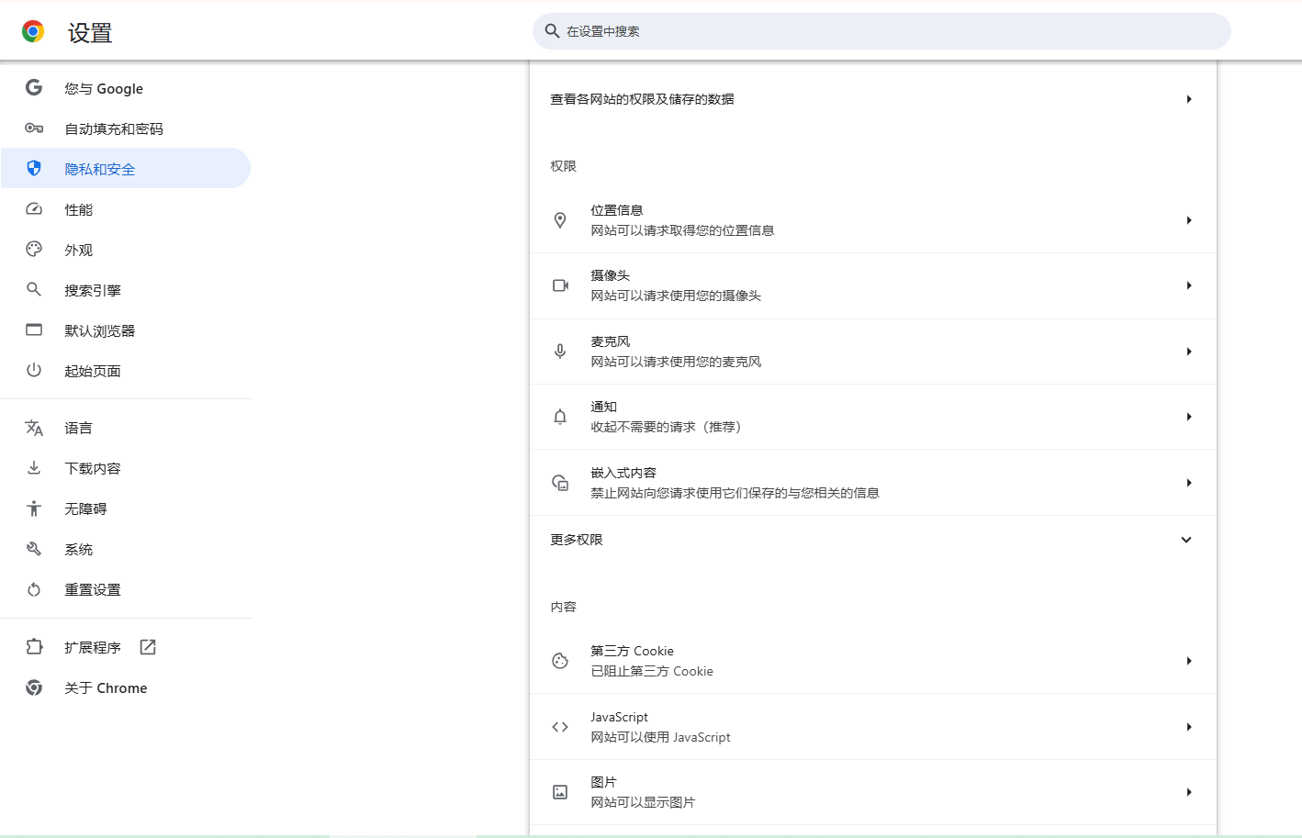Open the arrow on the 摄像头 row
Screen dimensions: 1302x838
tap(1189, 285)
